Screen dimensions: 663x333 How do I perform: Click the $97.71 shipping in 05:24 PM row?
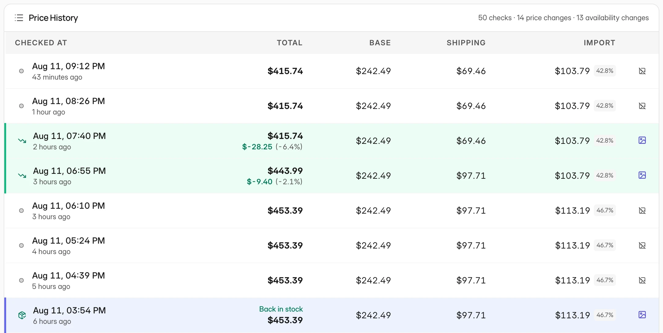[x=471, y=245]
